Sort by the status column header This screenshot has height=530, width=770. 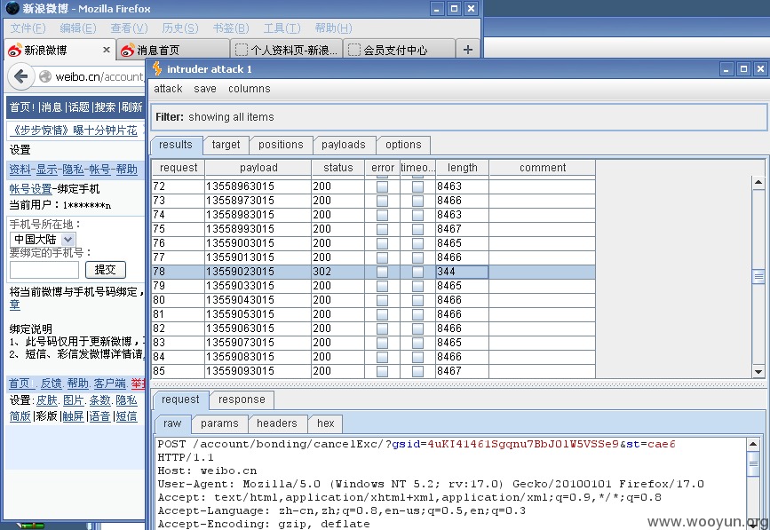pos(337,168)
